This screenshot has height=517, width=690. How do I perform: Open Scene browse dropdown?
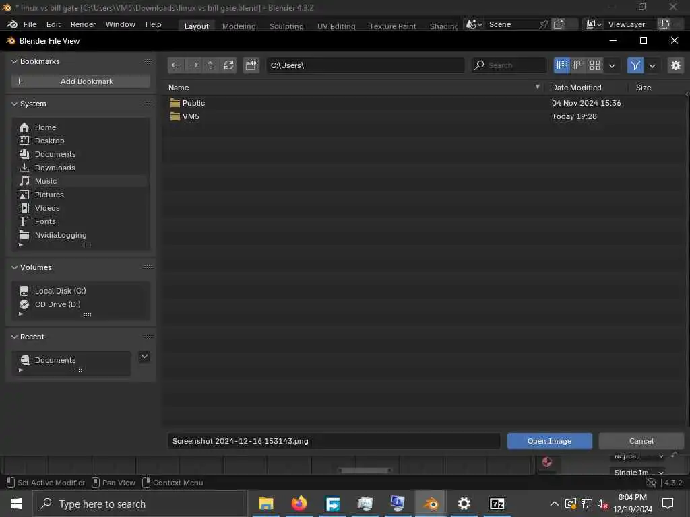474,24
